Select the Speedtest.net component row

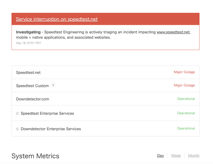point(106,72)
